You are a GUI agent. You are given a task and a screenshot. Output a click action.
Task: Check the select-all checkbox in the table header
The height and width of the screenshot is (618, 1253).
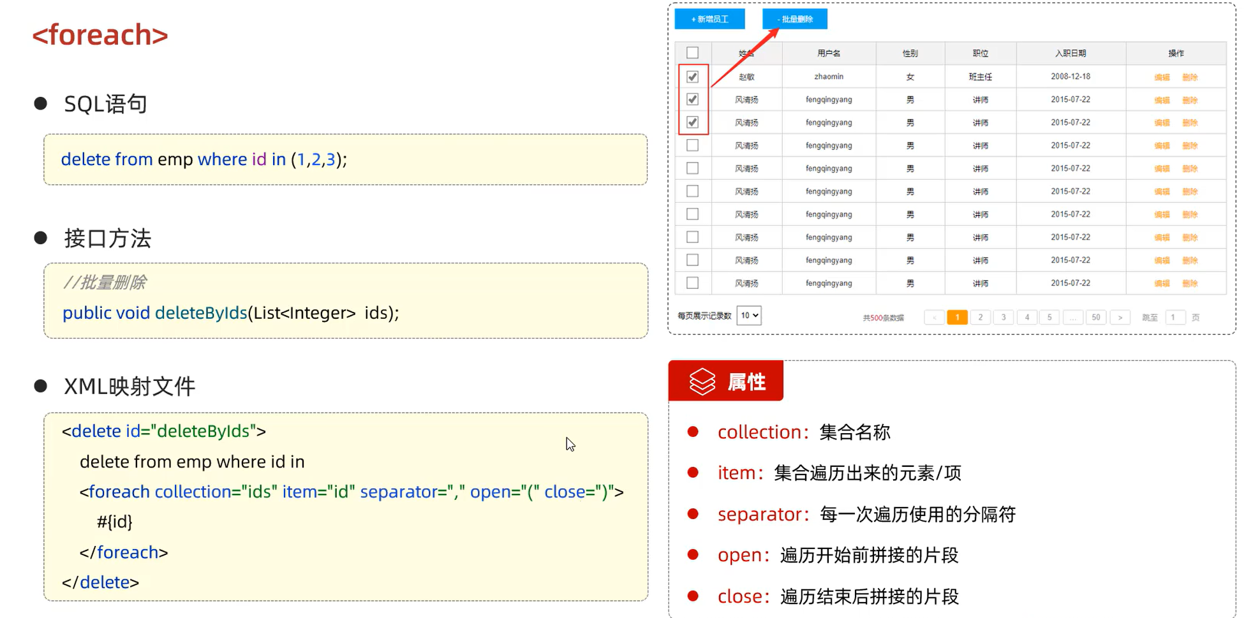click(x=693, y=53)
